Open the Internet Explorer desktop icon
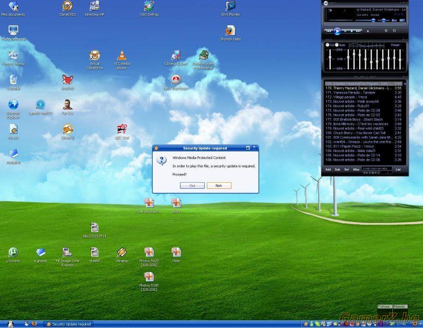The image size is (423, 328). [13, 109]
